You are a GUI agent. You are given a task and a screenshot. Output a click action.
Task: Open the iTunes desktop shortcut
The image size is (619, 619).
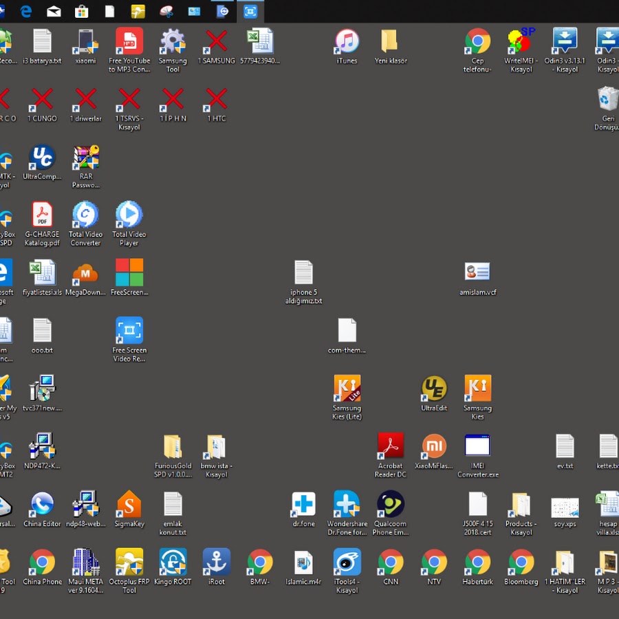[347, 42]
